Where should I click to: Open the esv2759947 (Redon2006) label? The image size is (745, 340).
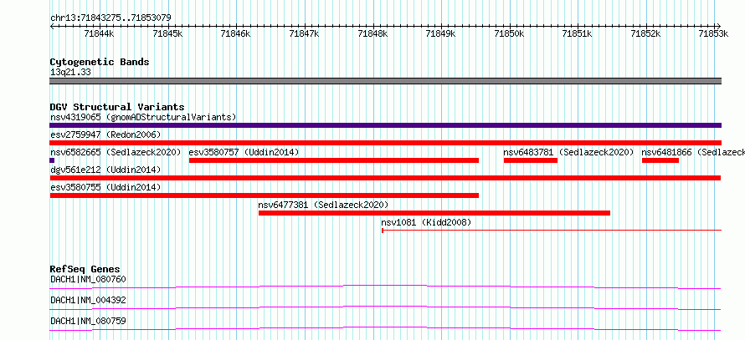click(105, 134)
